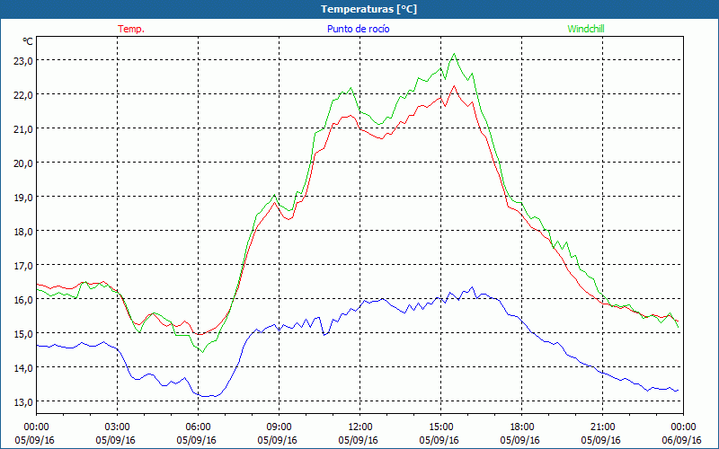This screenshot has width=719, height=449.
Task: Click the 06/09/16 date label
Action: point(682,440)
